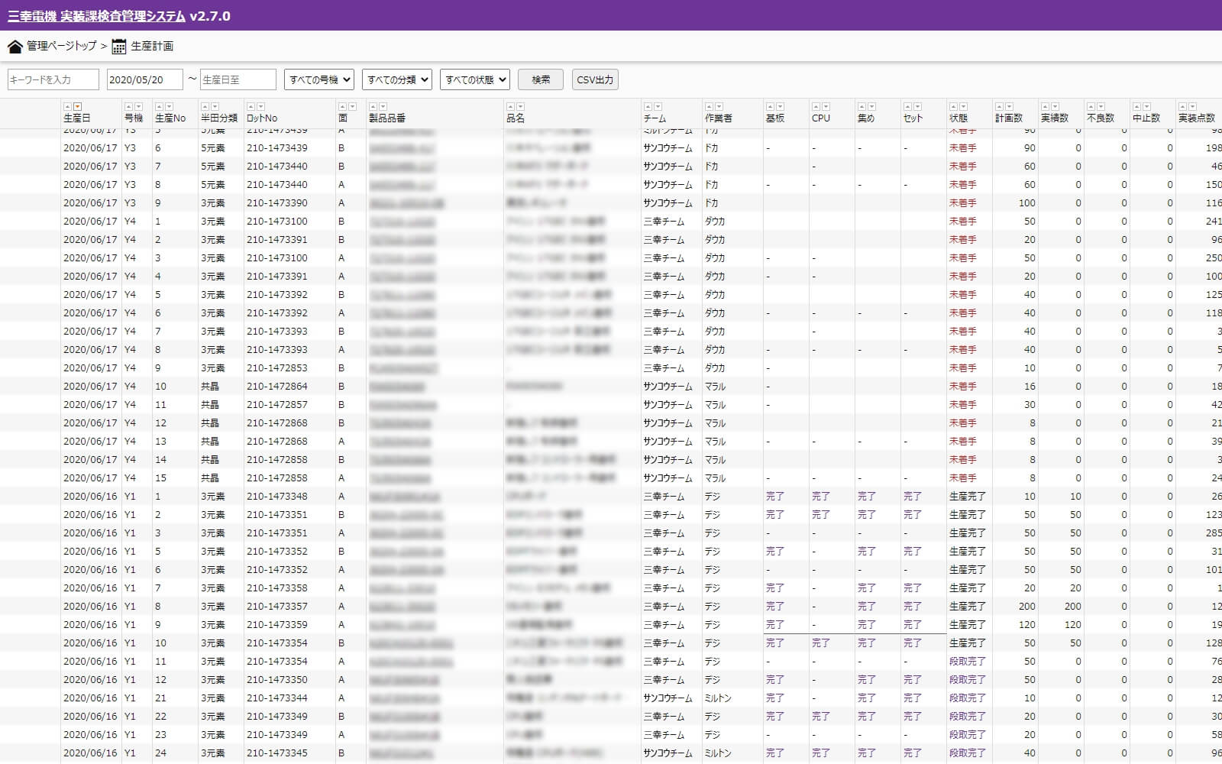Image resolution: width=1222 pixels, height=764 pixels.
Task: Click the 生産計画 breadcrumb text
Action: pyautogui.click(x=152, y=46)
